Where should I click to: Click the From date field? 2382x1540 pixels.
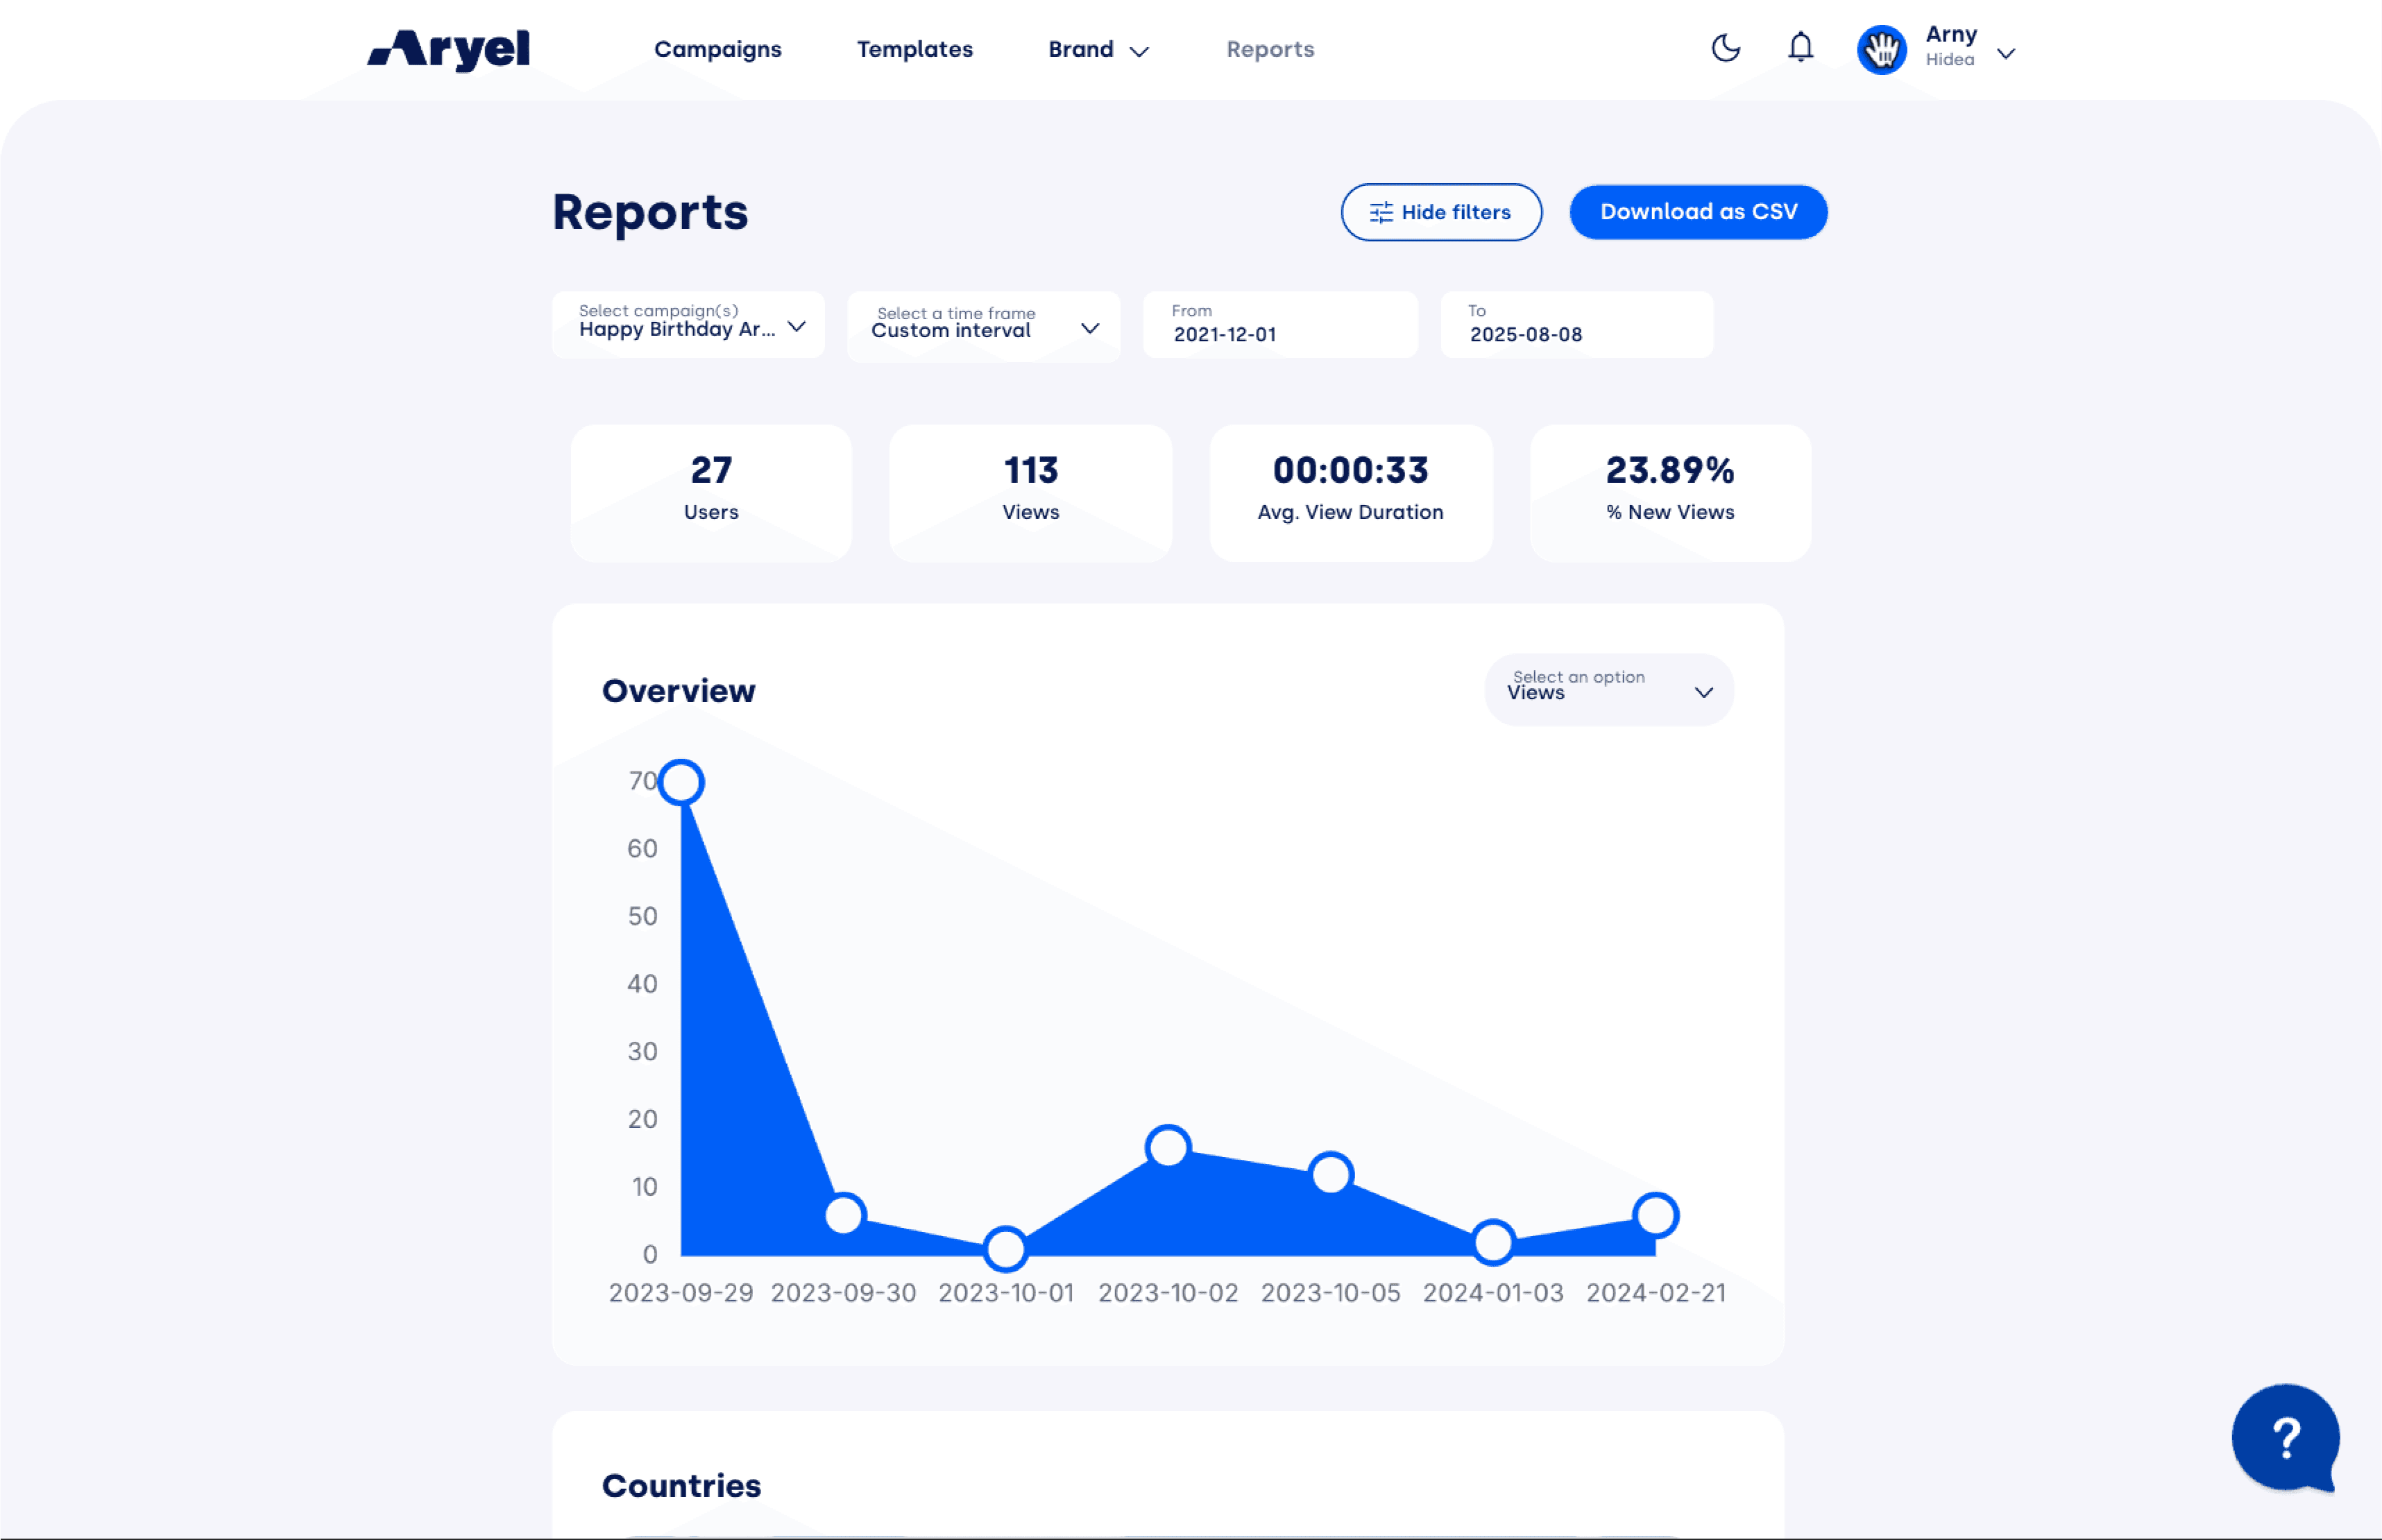[x=1279, y=325]
